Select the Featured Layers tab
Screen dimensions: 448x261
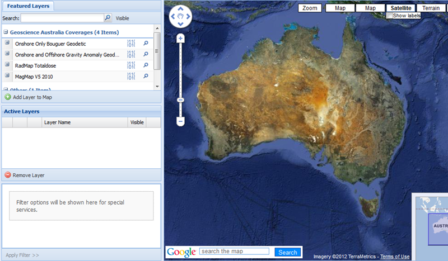point(27,6)
